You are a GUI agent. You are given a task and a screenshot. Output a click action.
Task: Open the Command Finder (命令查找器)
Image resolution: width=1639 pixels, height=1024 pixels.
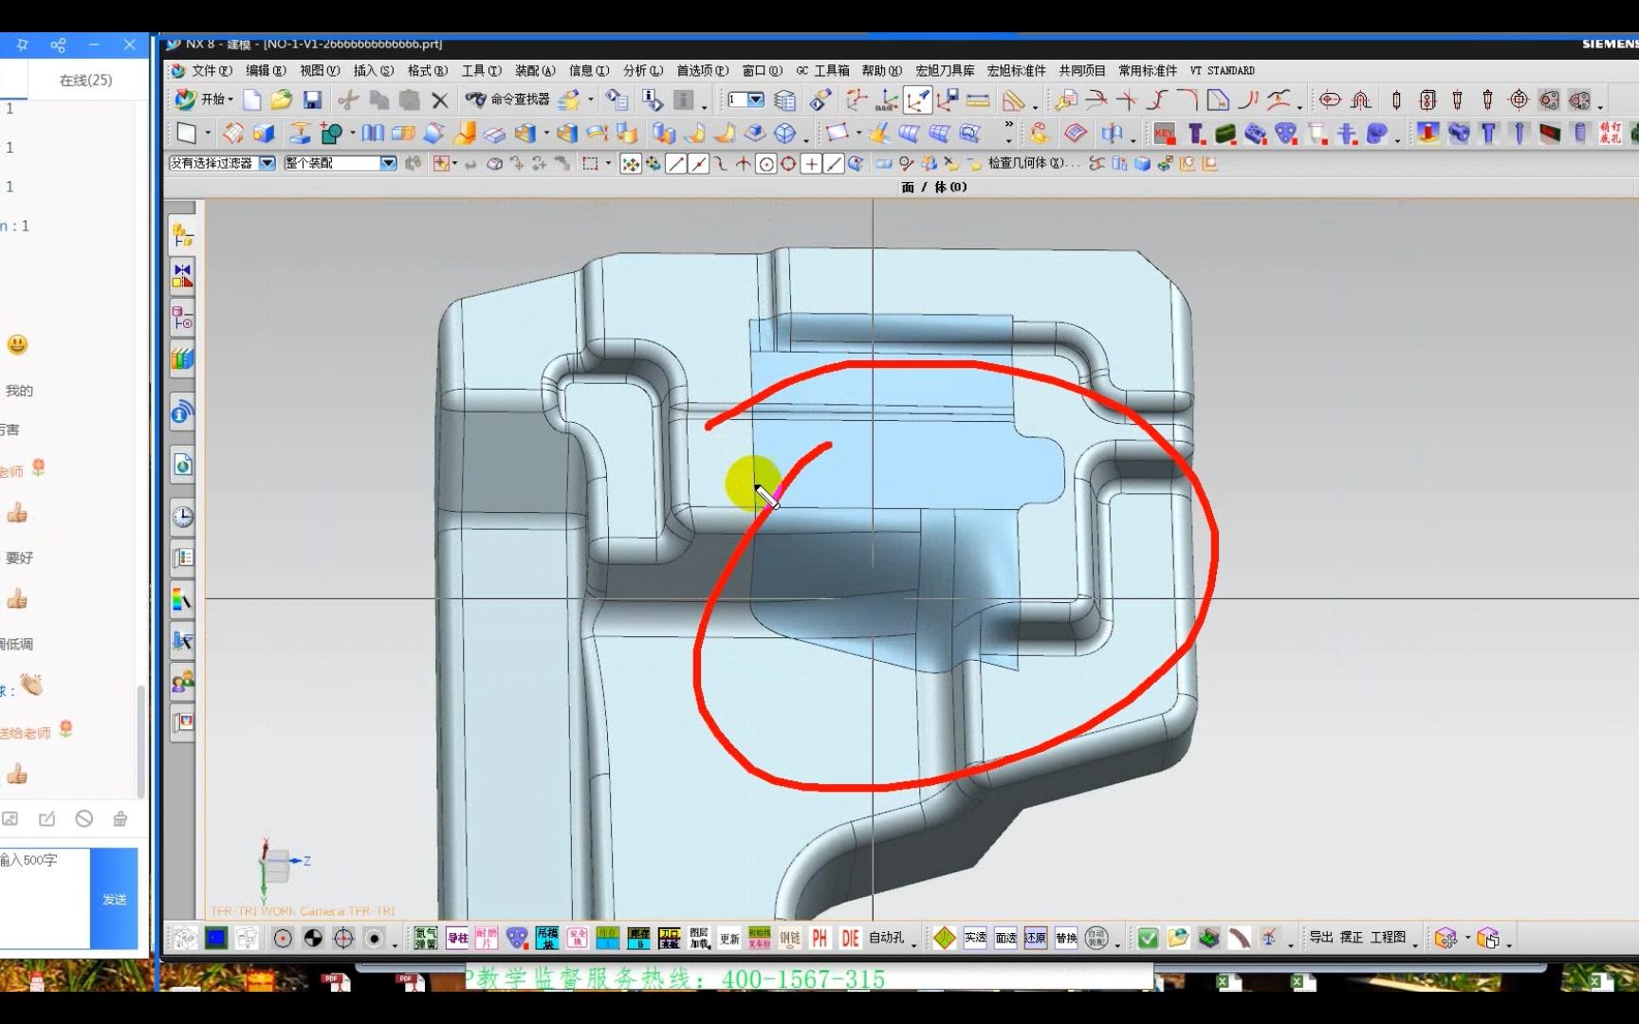(507, 99)
